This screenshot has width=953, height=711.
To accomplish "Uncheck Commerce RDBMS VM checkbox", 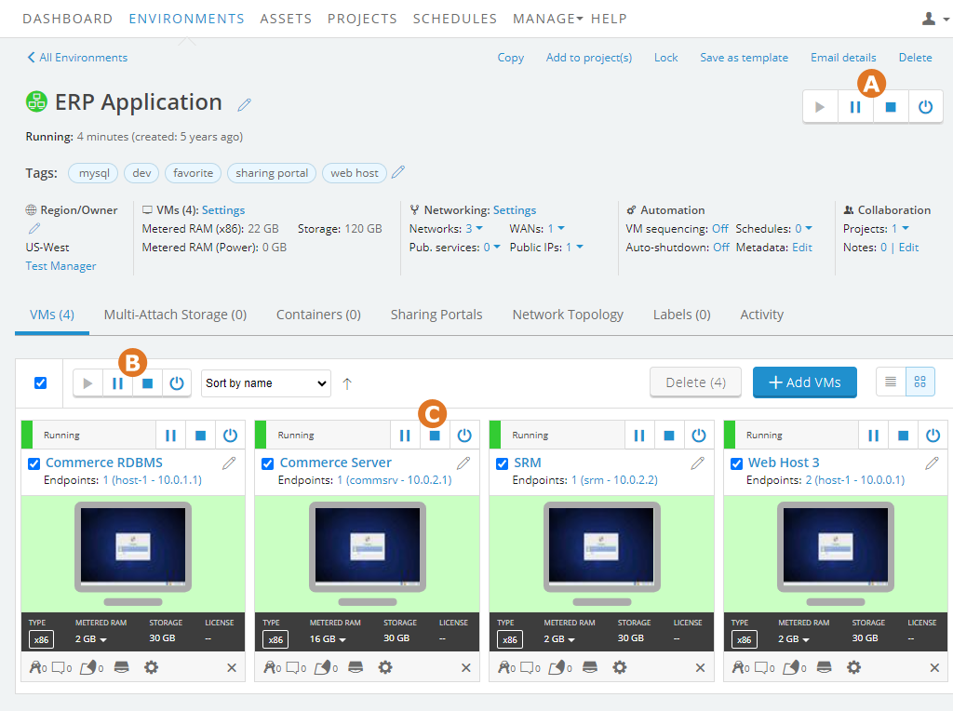I will click(x=34, y=463).
